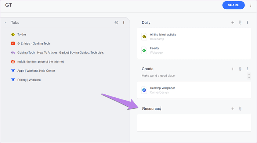Open Create section three-dot menu

[x=247, y=69]
